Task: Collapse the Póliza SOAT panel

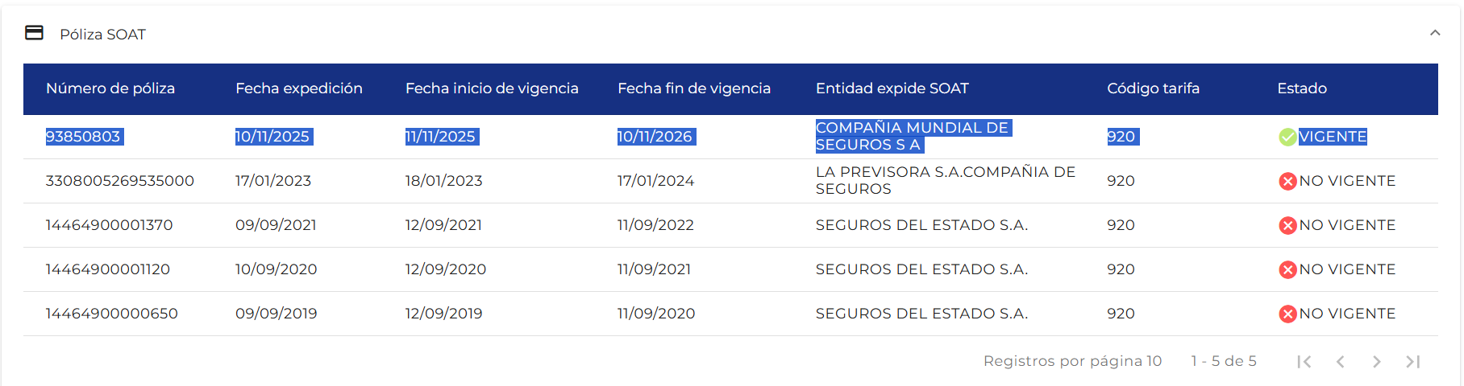Action: click(x=1434, y=33)
